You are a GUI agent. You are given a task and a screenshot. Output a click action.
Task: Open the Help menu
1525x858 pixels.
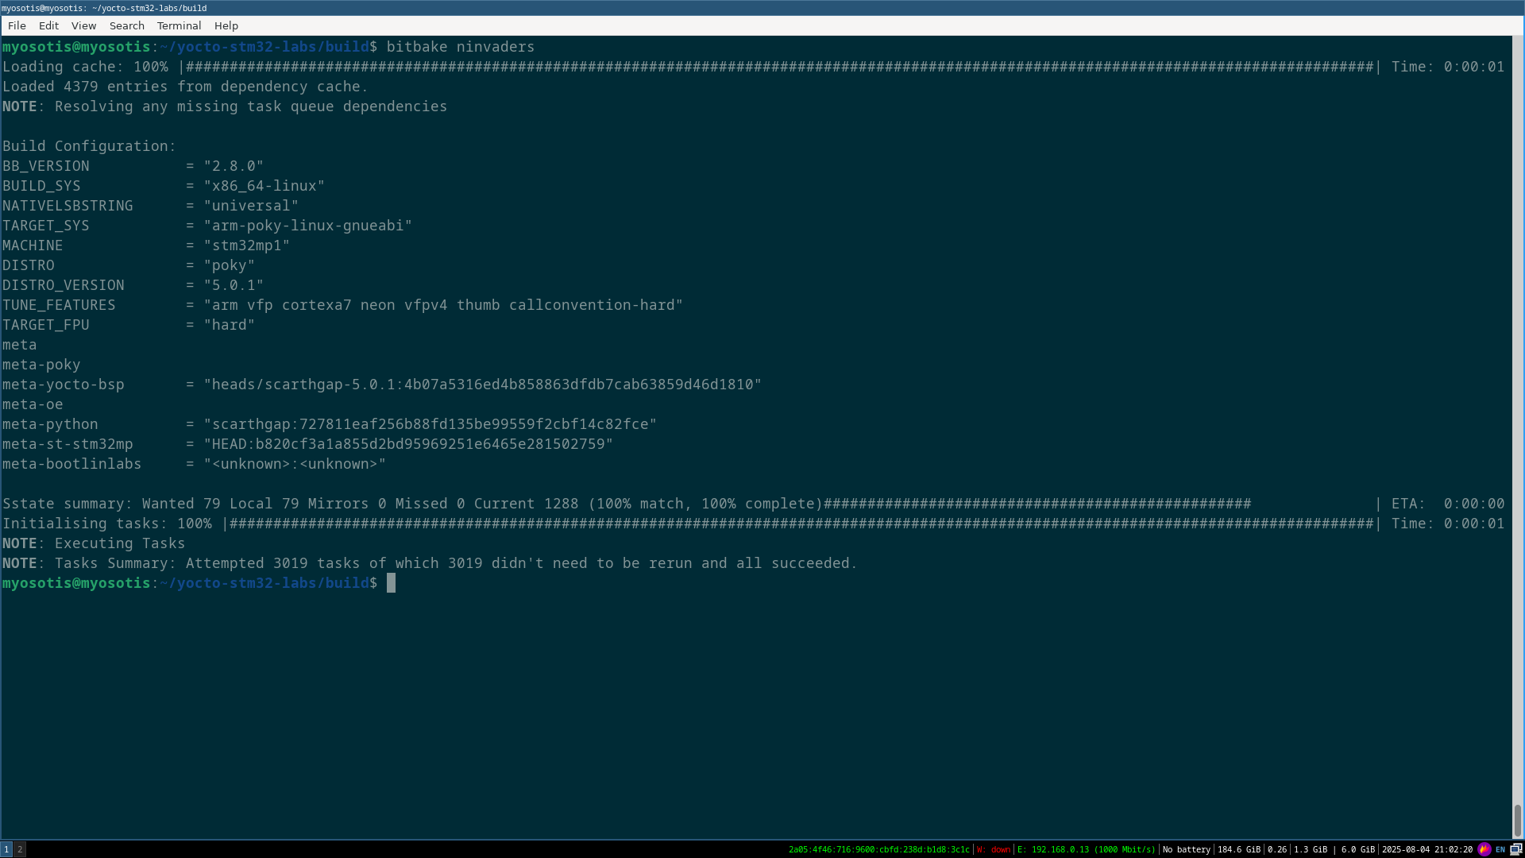click(226, 25)
